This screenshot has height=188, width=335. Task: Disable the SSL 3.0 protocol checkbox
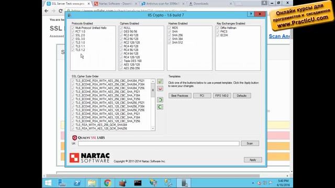(73, 39)
